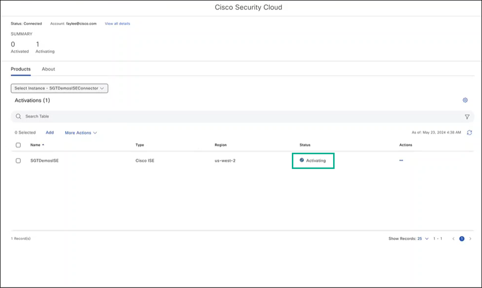Open table settings gear icon

coord(465,100)
